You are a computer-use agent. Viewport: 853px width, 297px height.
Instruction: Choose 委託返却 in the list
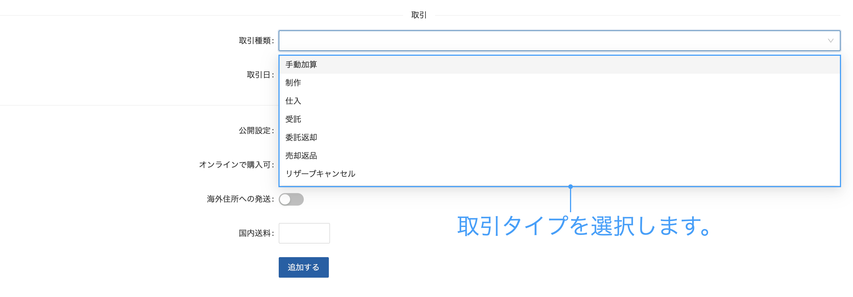tap(559, 137)
